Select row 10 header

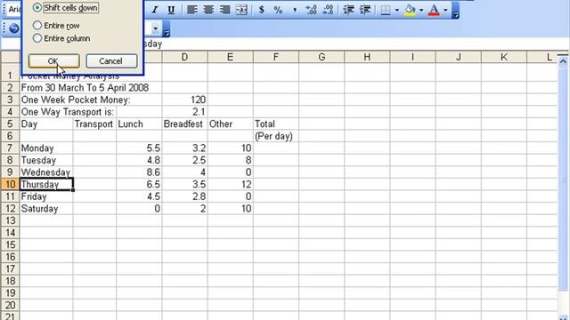pyautogui.click(x=10, y=184)
